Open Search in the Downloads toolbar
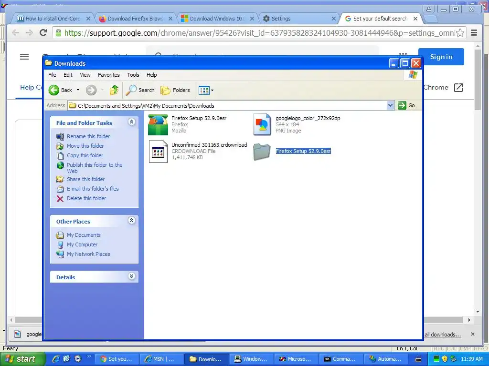489x366 pixels. (140, 90)
